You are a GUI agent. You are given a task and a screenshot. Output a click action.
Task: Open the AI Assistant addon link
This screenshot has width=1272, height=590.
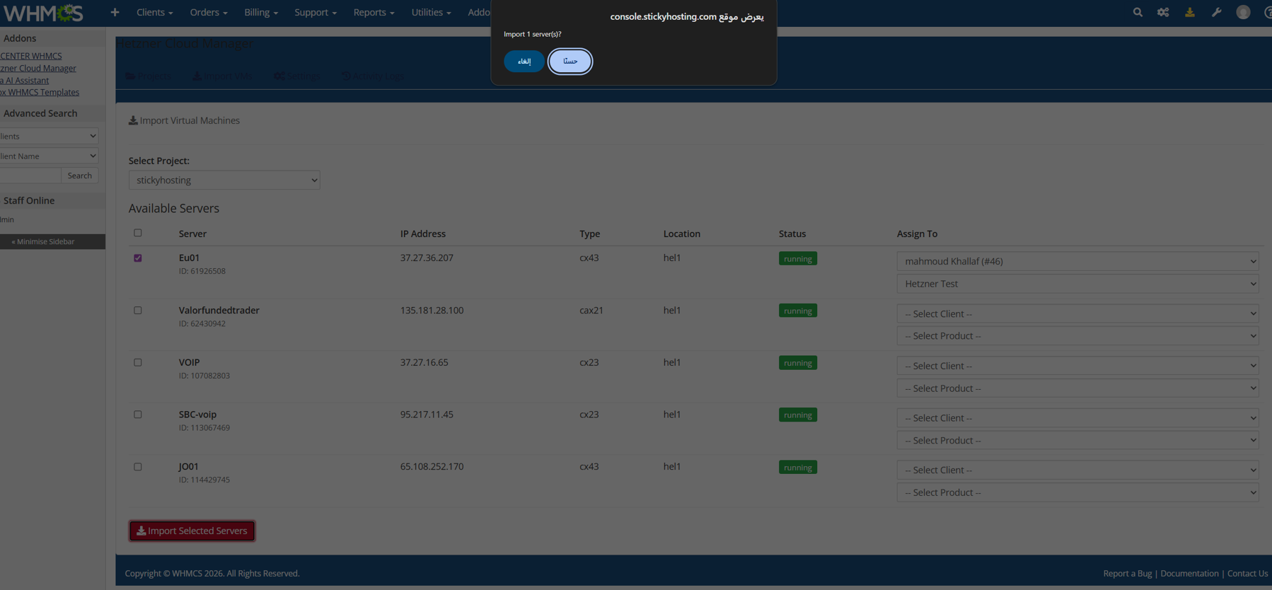coord(25,81)
